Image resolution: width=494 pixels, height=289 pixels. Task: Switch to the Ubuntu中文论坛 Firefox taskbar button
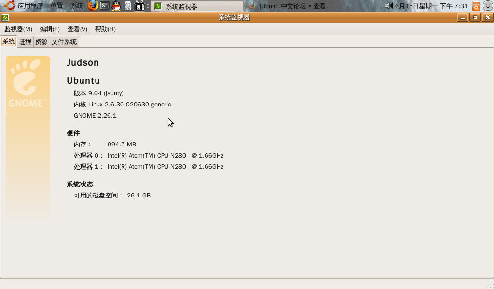point(290,6)
